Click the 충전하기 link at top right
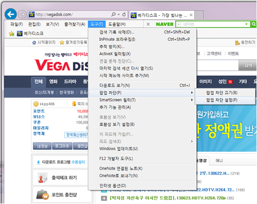This screenshot has height=204, width=257. click(x=245, y=42)
